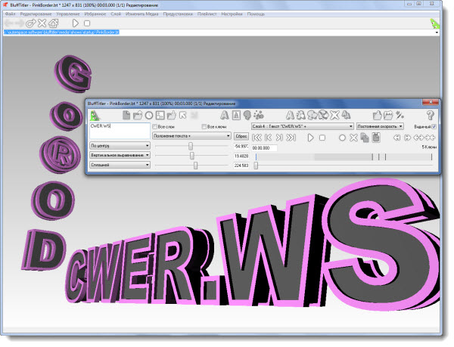Enable the 'Все ключи' checkbox
This screenshot has width=454, height=347.
pos(206,127)
